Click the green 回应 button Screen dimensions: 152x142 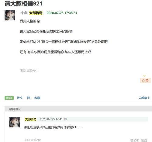click(x=9, y=98)
